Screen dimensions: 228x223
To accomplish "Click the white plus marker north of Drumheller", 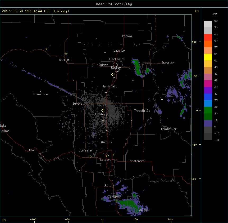I will pyautogui.click(x=162, y=99).
